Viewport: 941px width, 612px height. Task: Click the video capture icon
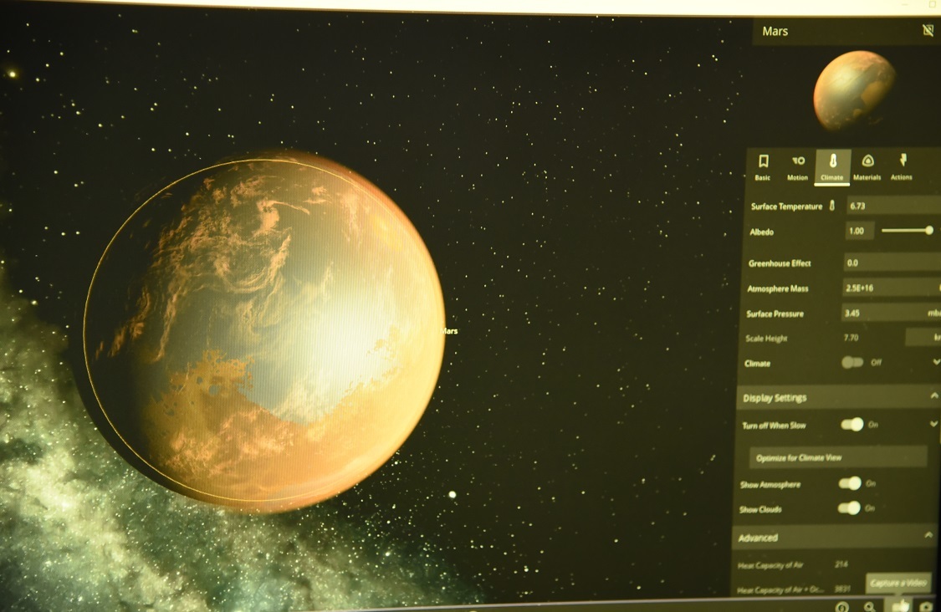point(899,606)
